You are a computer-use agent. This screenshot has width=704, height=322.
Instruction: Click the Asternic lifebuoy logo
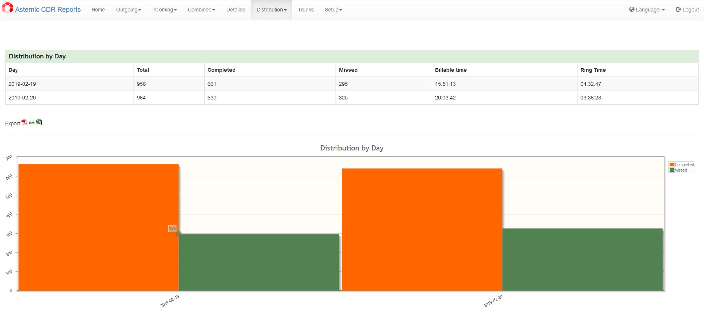coord(7,9)
